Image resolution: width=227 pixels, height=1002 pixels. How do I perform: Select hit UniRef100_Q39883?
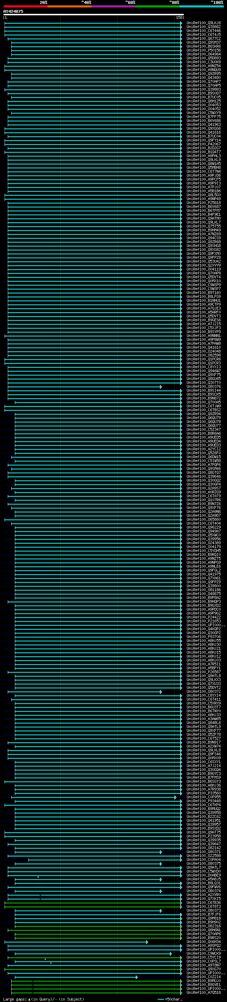click(x=203, y=89)
